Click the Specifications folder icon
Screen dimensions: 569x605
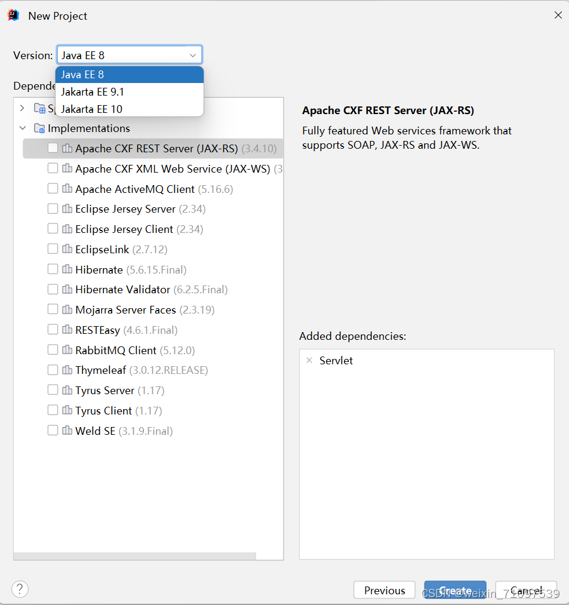coord(39,108)
